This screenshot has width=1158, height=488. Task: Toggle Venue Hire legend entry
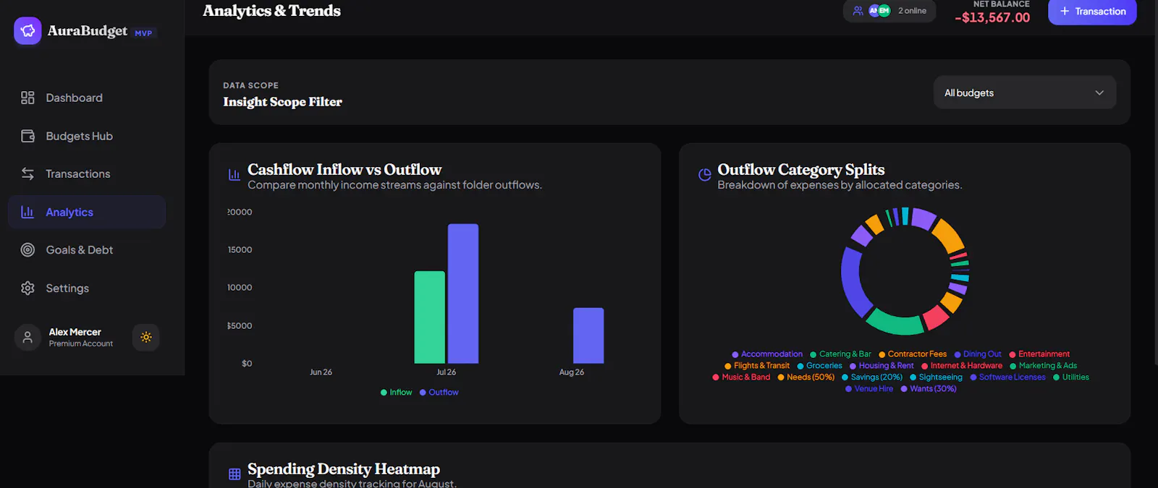[x=869, y=389]
